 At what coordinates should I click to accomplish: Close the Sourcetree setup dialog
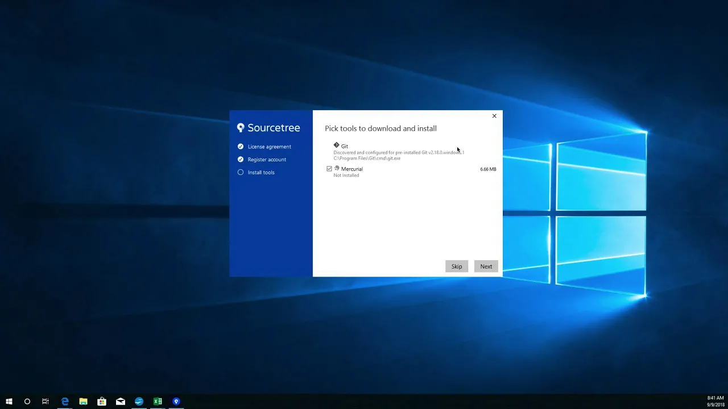pos(494,116)
